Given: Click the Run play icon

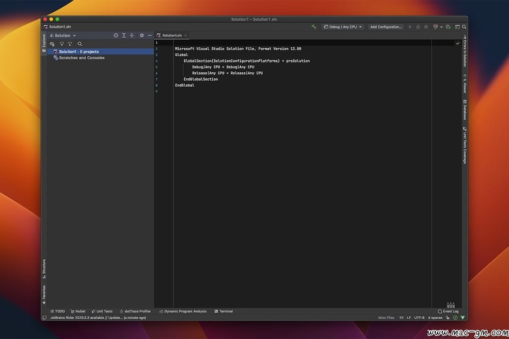Looking at the screenshot, I should point(410,27).
